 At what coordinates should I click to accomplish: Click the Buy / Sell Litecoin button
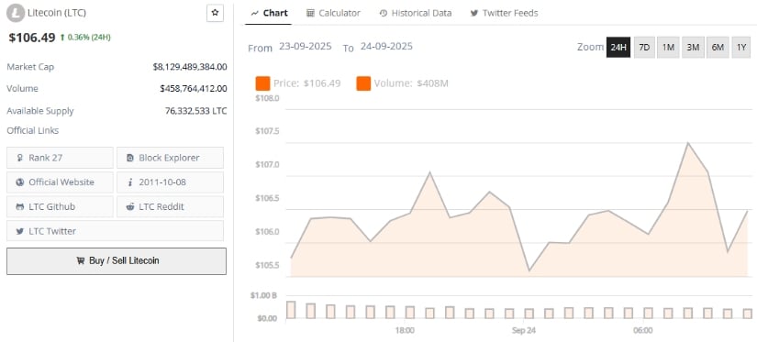click(x=117, y=261)
